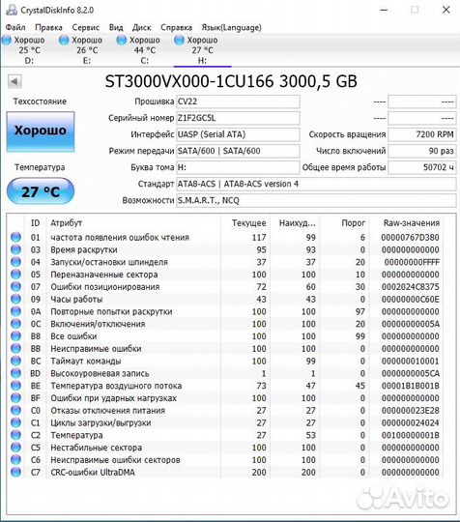This screenshot has height=522, width=460.
Task: Open the Диск menu
Action: (141, 27)
